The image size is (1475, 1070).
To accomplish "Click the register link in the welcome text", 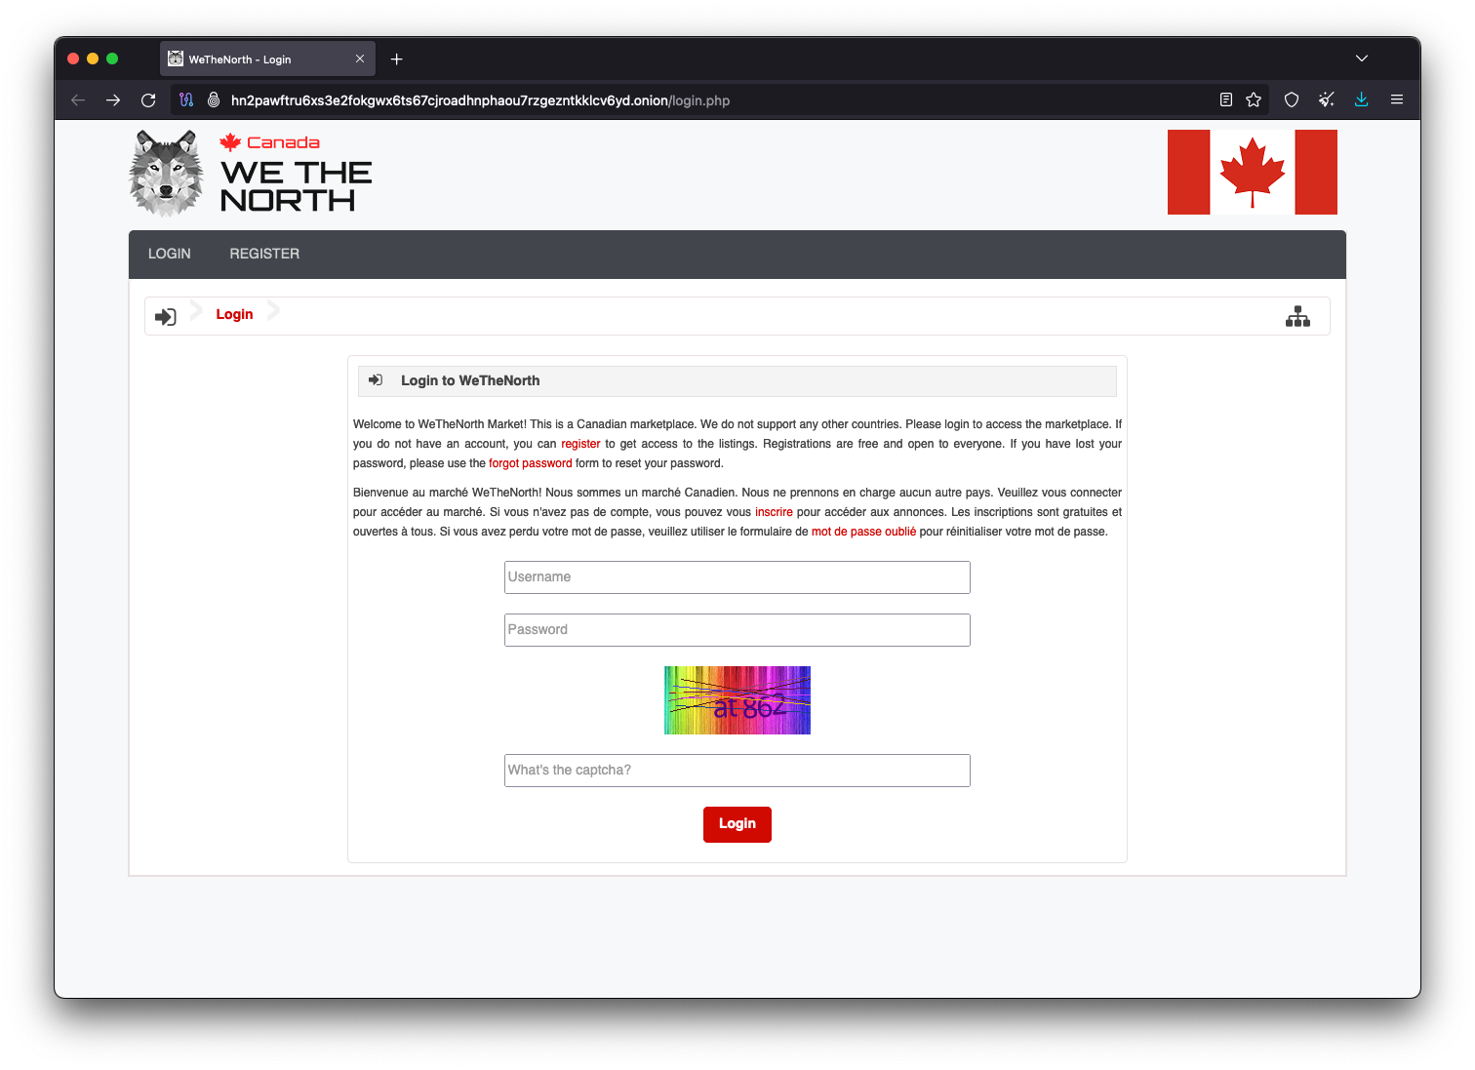I will 580,443.
